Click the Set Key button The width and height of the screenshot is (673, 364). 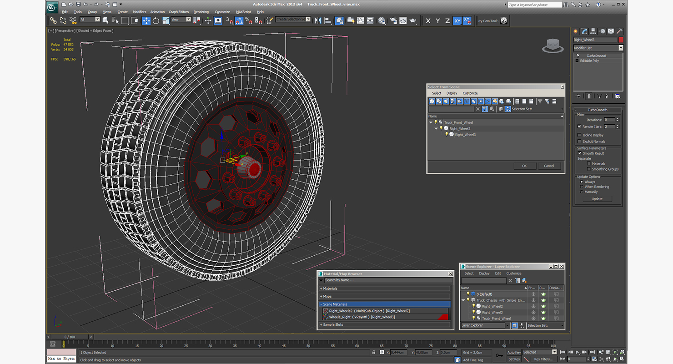pos(514,359)
